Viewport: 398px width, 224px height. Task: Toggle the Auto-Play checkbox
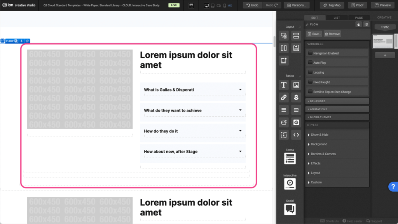point(310,63)
